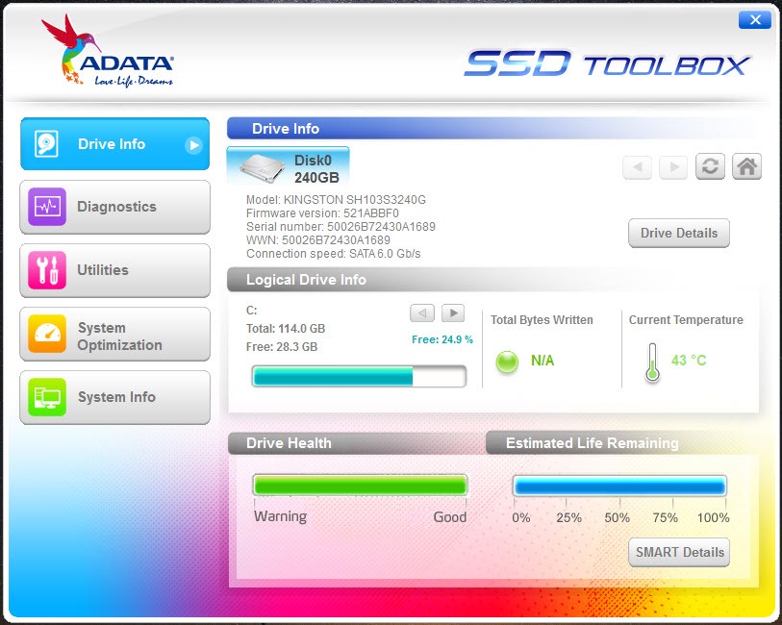Click the play arrow on Drive Info
This screenshot has width=782, height=625.
click(193, 145)
